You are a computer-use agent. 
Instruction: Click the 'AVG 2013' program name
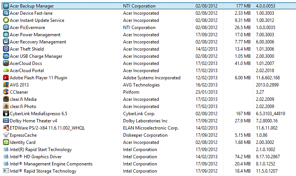click(x=19, y=85)
